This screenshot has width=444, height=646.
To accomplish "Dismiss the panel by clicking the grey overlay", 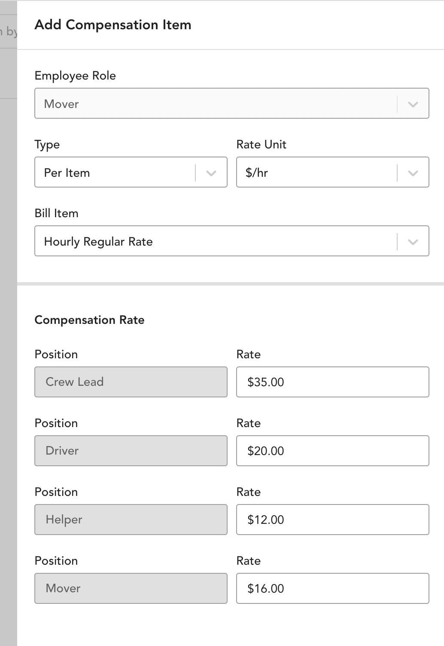I will pos(8,344).
